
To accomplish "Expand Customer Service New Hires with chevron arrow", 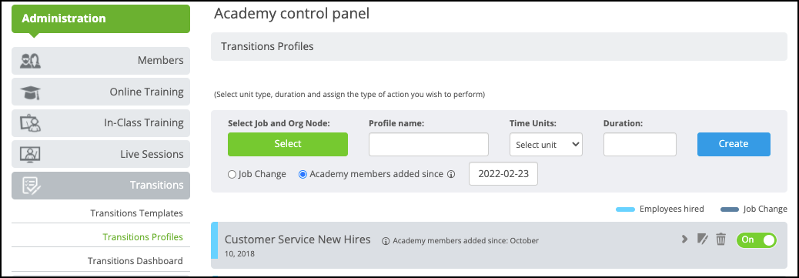I will point(684,239).
